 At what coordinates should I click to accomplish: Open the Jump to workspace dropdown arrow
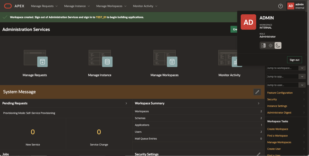[302, 68]
